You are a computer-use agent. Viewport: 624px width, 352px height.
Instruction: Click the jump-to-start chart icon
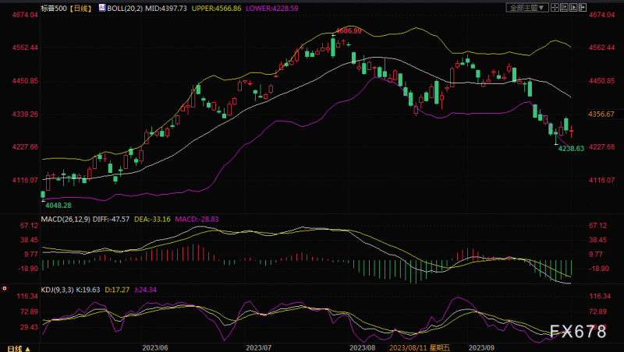click(x=564, y=8)
